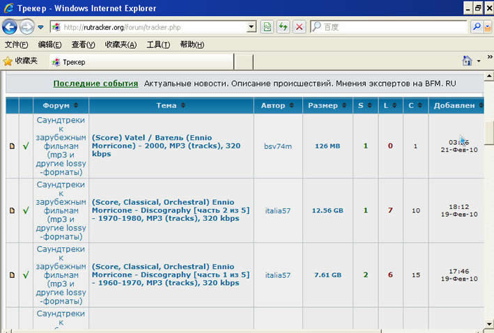Image resolution: width=494 pixels, height=333 pixels.
Task: Open (Score) Vatel / Ватель topic
Action: 166,146
